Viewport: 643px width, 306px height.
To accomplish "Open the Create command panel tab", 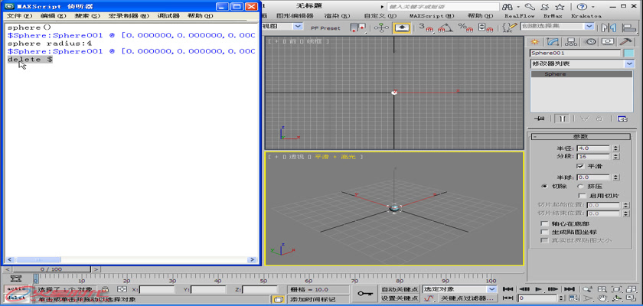I will tap(535, 42).
